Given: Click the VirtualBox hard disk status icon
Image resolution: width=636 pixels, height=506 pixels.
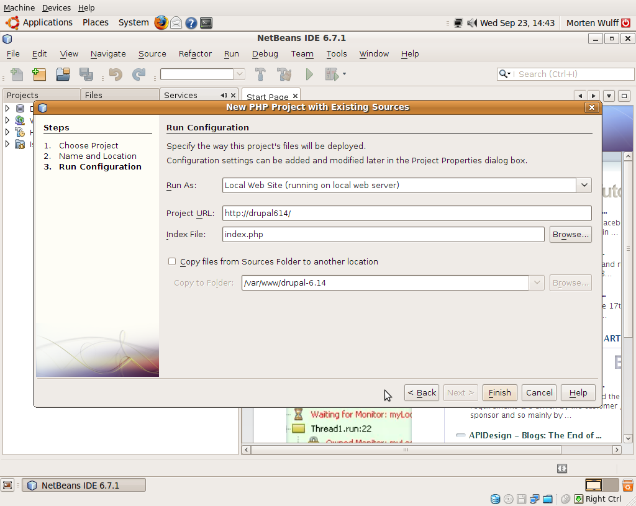Looking at the screenshot, I should (495, 499).
